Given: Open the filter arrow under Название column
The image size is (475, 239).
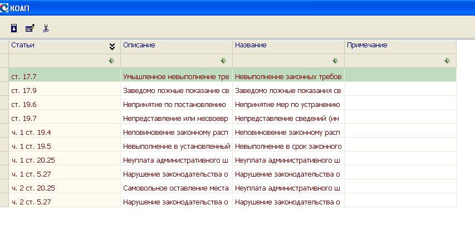Looking at the screenshot, I should tap(335, 61).
